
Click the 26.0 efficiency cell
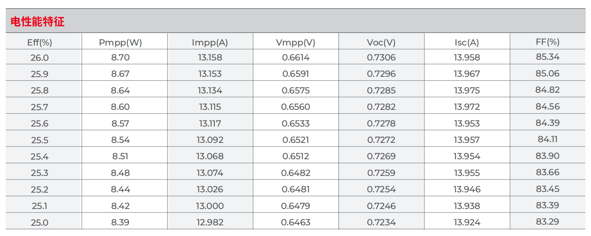tap(40, 58)
